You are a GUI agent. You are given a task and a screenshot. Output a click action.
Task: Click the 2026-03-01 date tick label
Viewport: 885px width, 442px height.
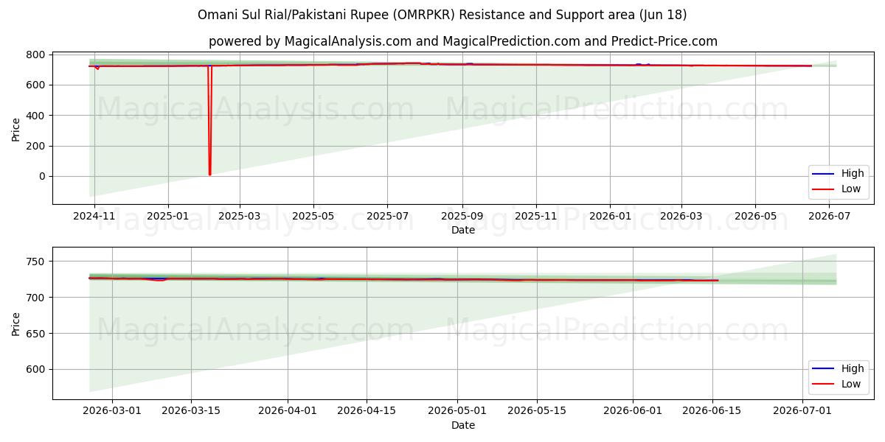(x=111, y=411)
